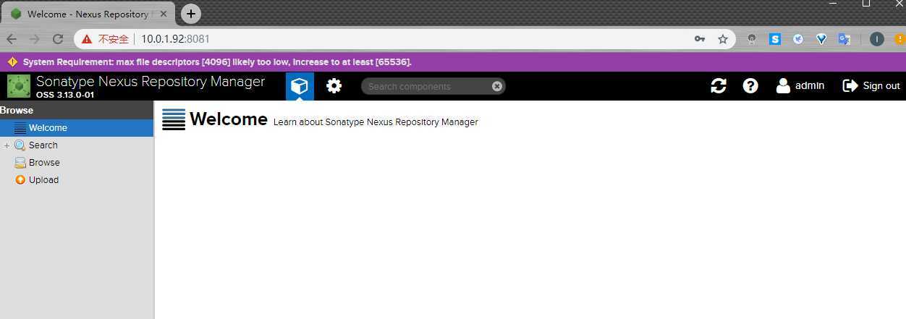
Task: Close the Welcome - Nexus Repository tab
Action: (x=164, y=14)
